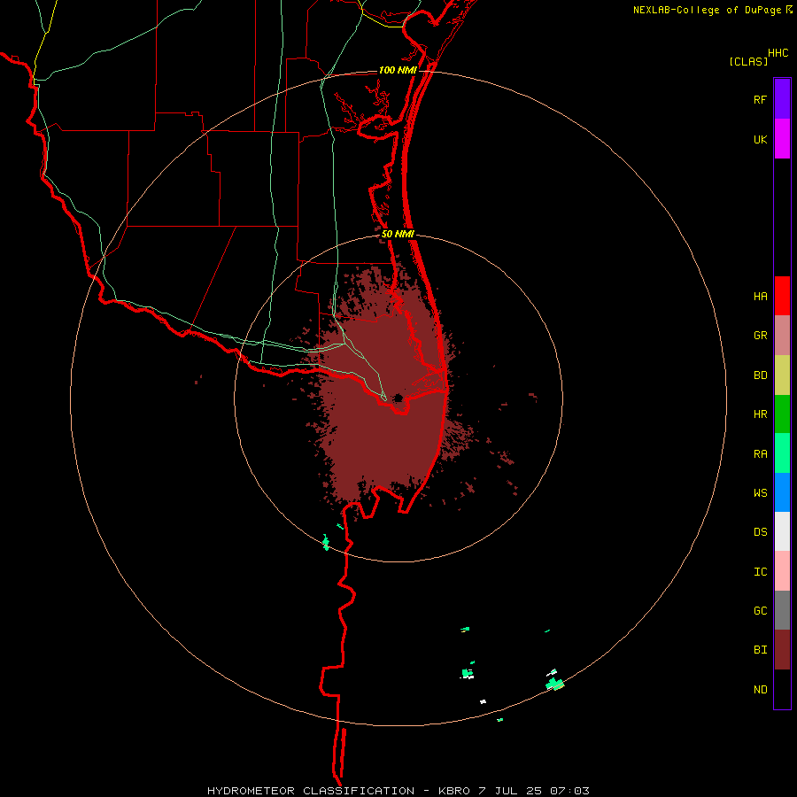Click the RF purple legend swatch

point(782,98)
